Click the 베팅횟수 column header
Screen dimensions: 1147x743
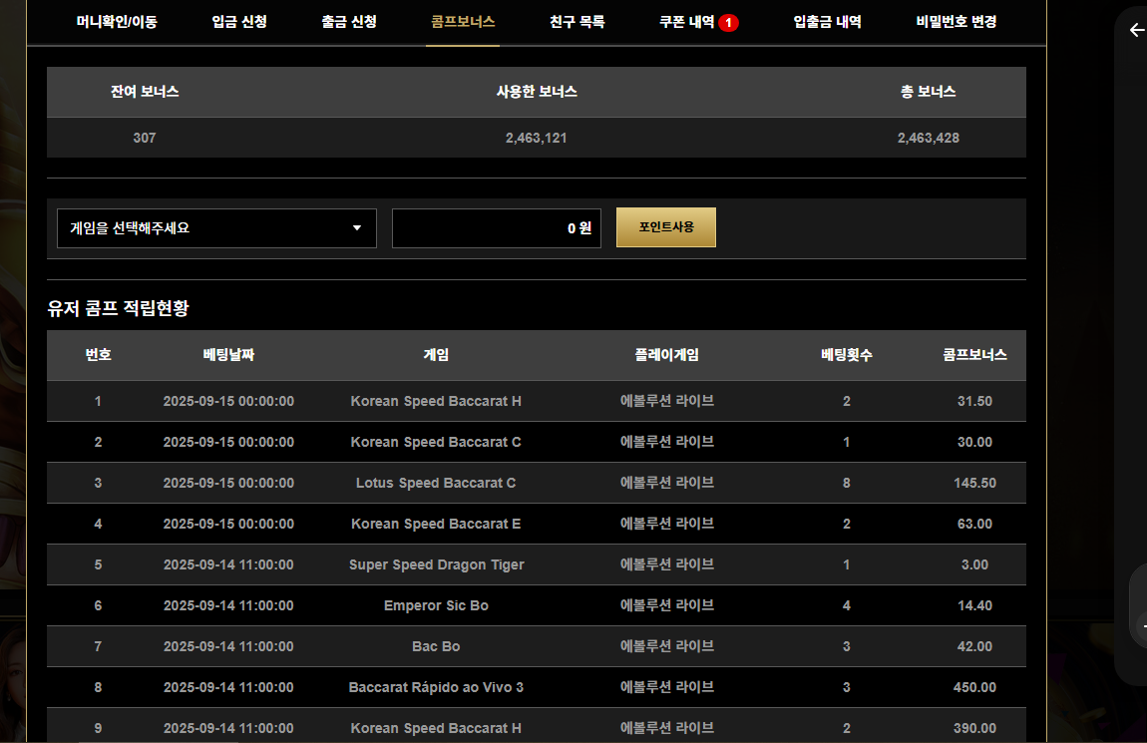tap(847, 355)
